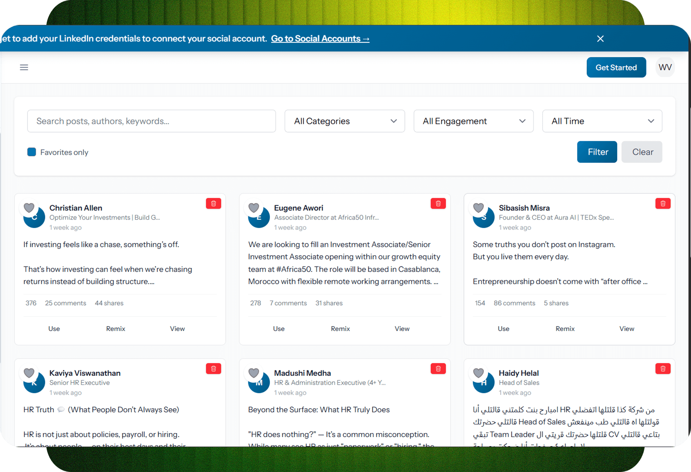Open the All Time filter dropdown

tap(602, 121)
